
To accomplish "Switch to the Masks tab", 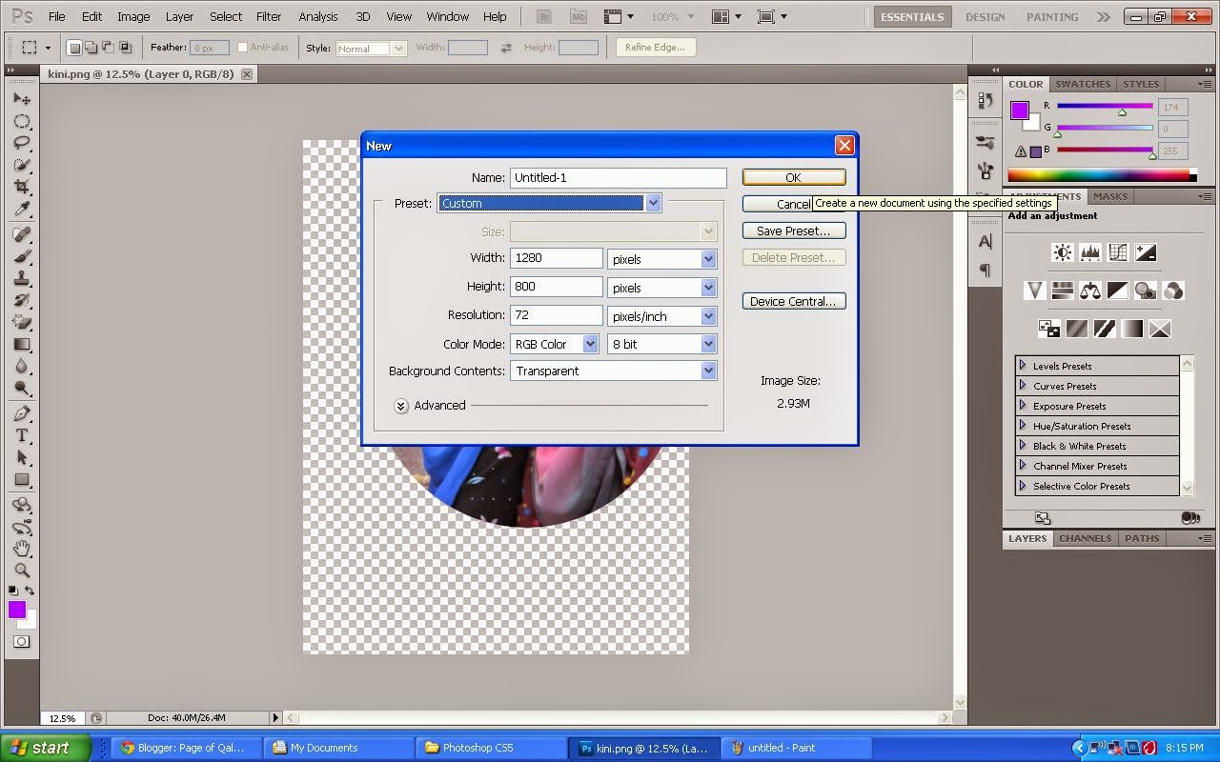I will pyautogui.click(x=1110, y=196).
